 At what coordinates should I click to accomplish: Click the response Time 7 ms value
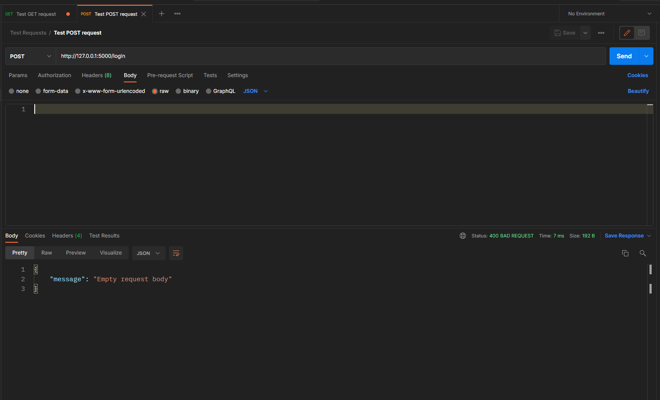[x=559, y=236]
